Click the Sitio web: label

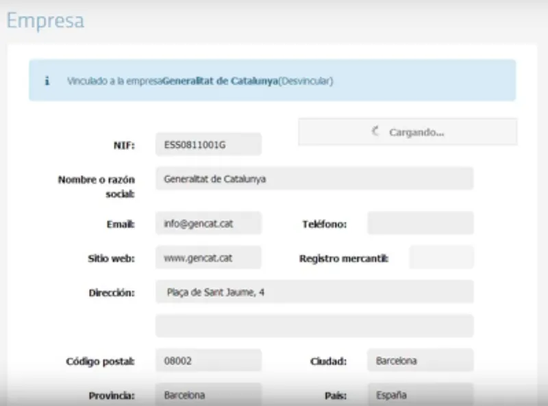tap(111, 258)
